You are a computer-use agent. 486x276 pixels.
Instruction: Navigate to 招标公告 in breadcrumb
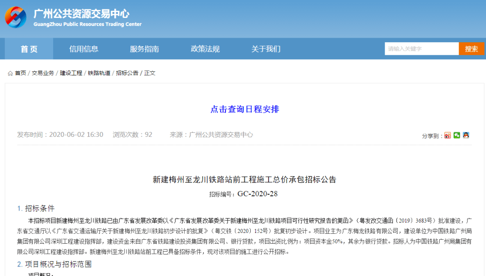tap(127, 73)
